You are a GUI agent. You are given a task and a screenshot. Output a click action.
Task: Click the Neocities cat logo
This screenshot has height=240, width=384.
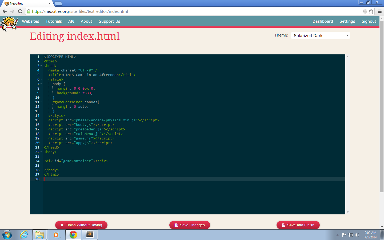(9, 23)
